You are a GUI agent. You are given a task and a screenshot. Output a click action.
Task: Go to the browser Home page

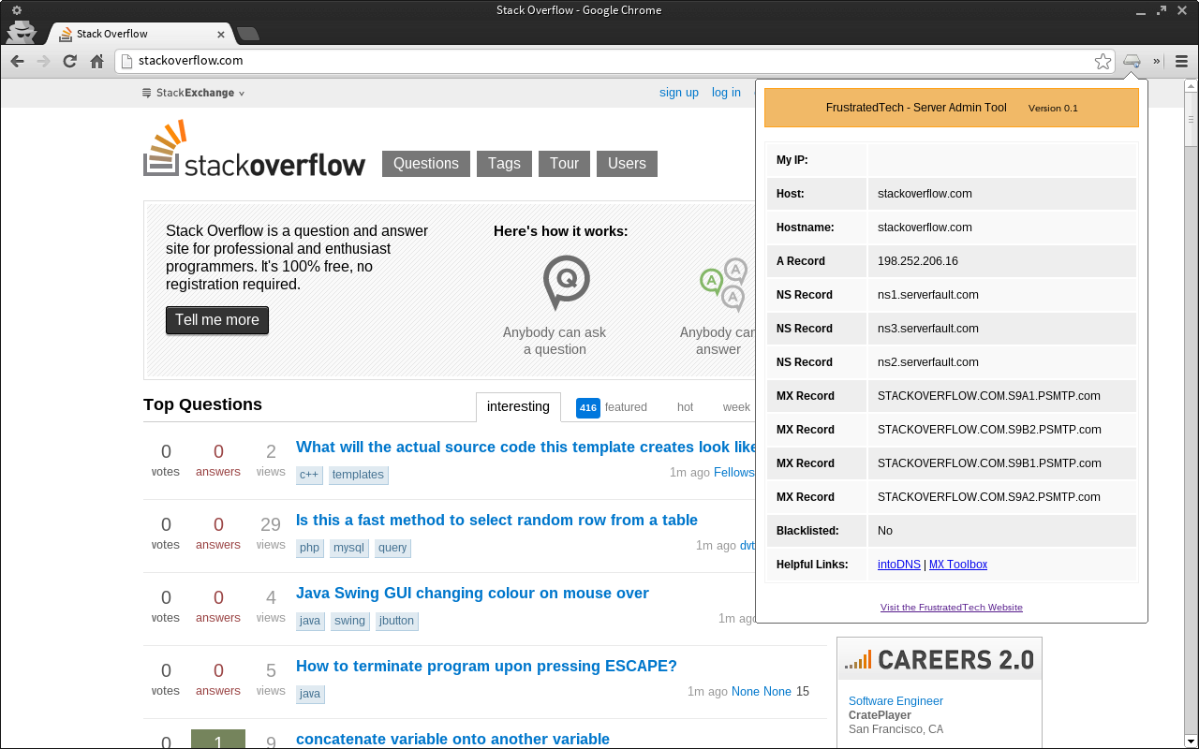(96, 61)
